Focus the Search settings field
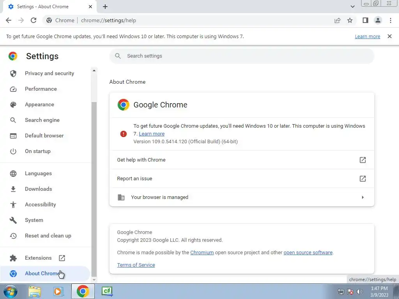 click(x=242, y=56)
